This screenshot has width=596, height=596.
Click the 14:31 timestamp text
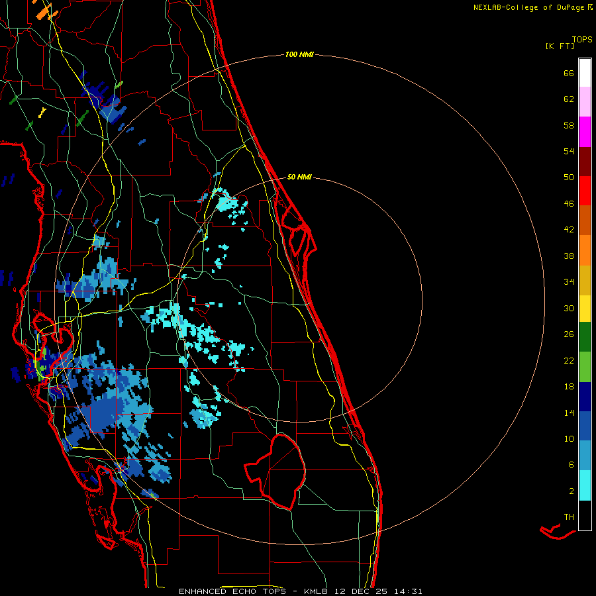(x=408, y=591)
